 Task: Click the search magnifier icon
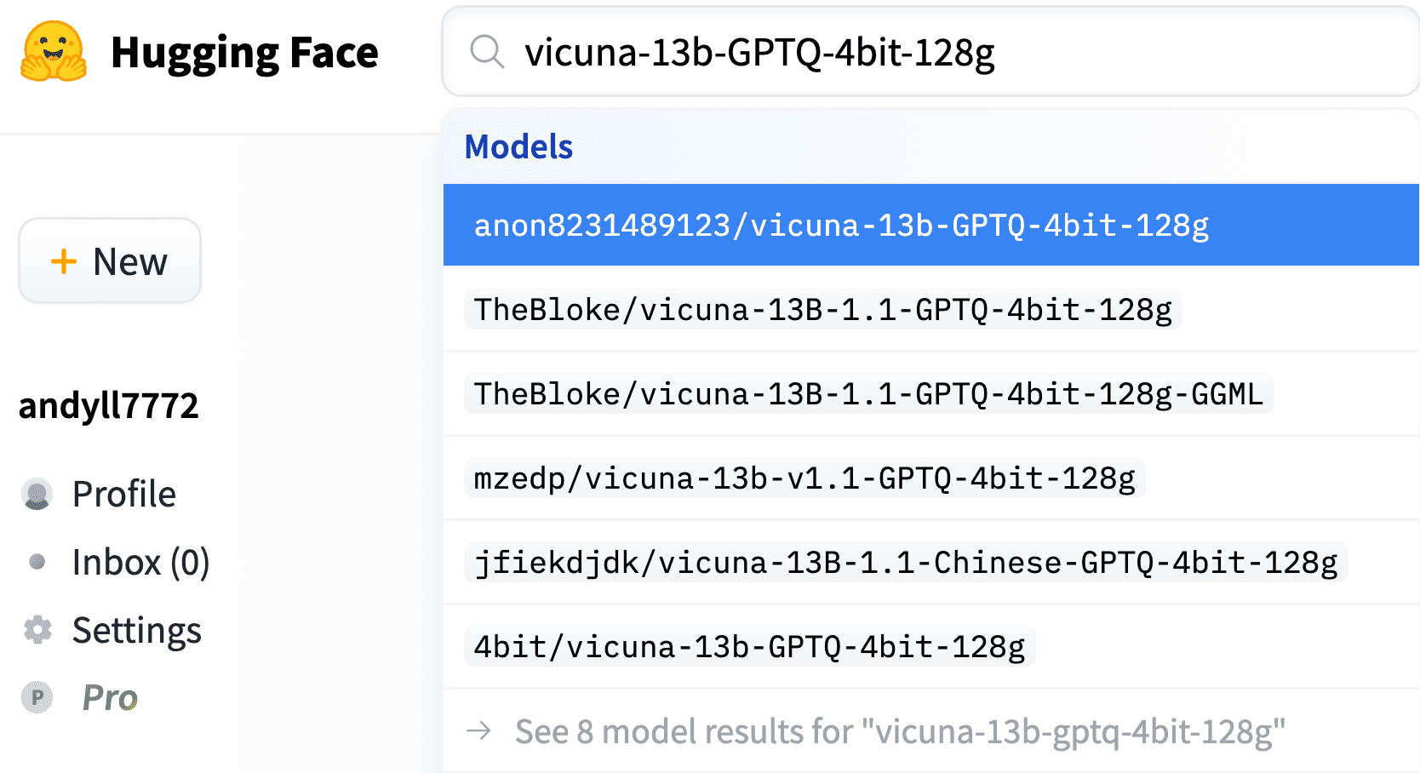(x=487, y=52)
